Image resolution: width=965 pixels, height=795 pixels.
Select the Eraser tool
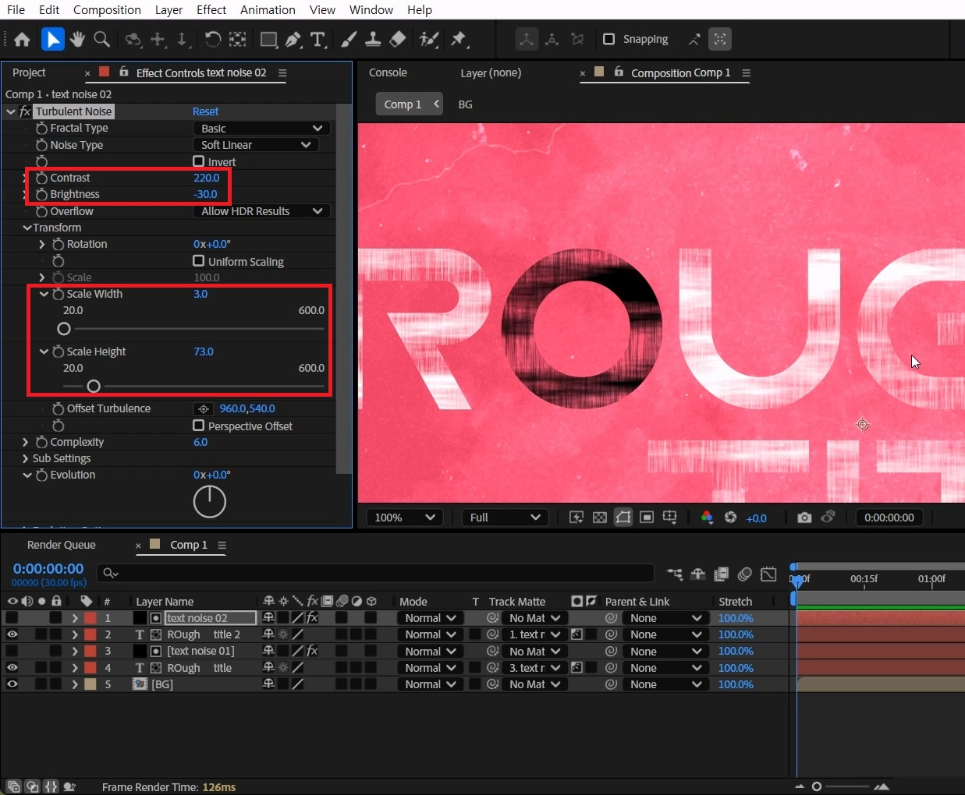(x=397, y=39)
